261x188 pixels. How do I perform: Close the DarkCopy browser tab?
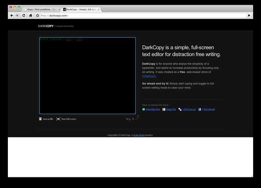(98, 10)
